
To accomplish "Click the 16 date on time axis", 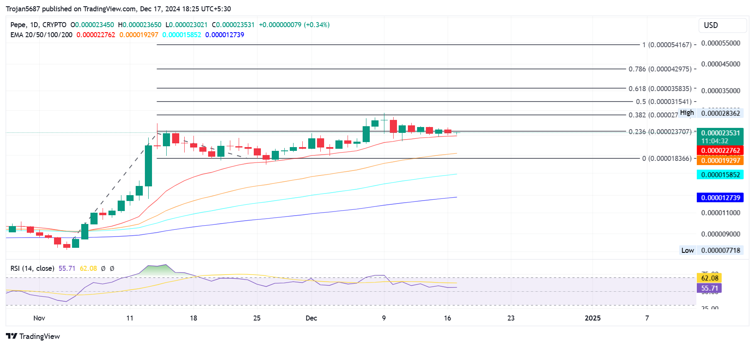I will pos(448,318).
